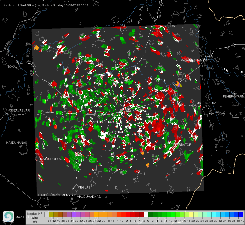This screenshot has height=225, width=245.
Task: Click the '-10' legend value
Action: pyautogui.click(x=126, y=221)
